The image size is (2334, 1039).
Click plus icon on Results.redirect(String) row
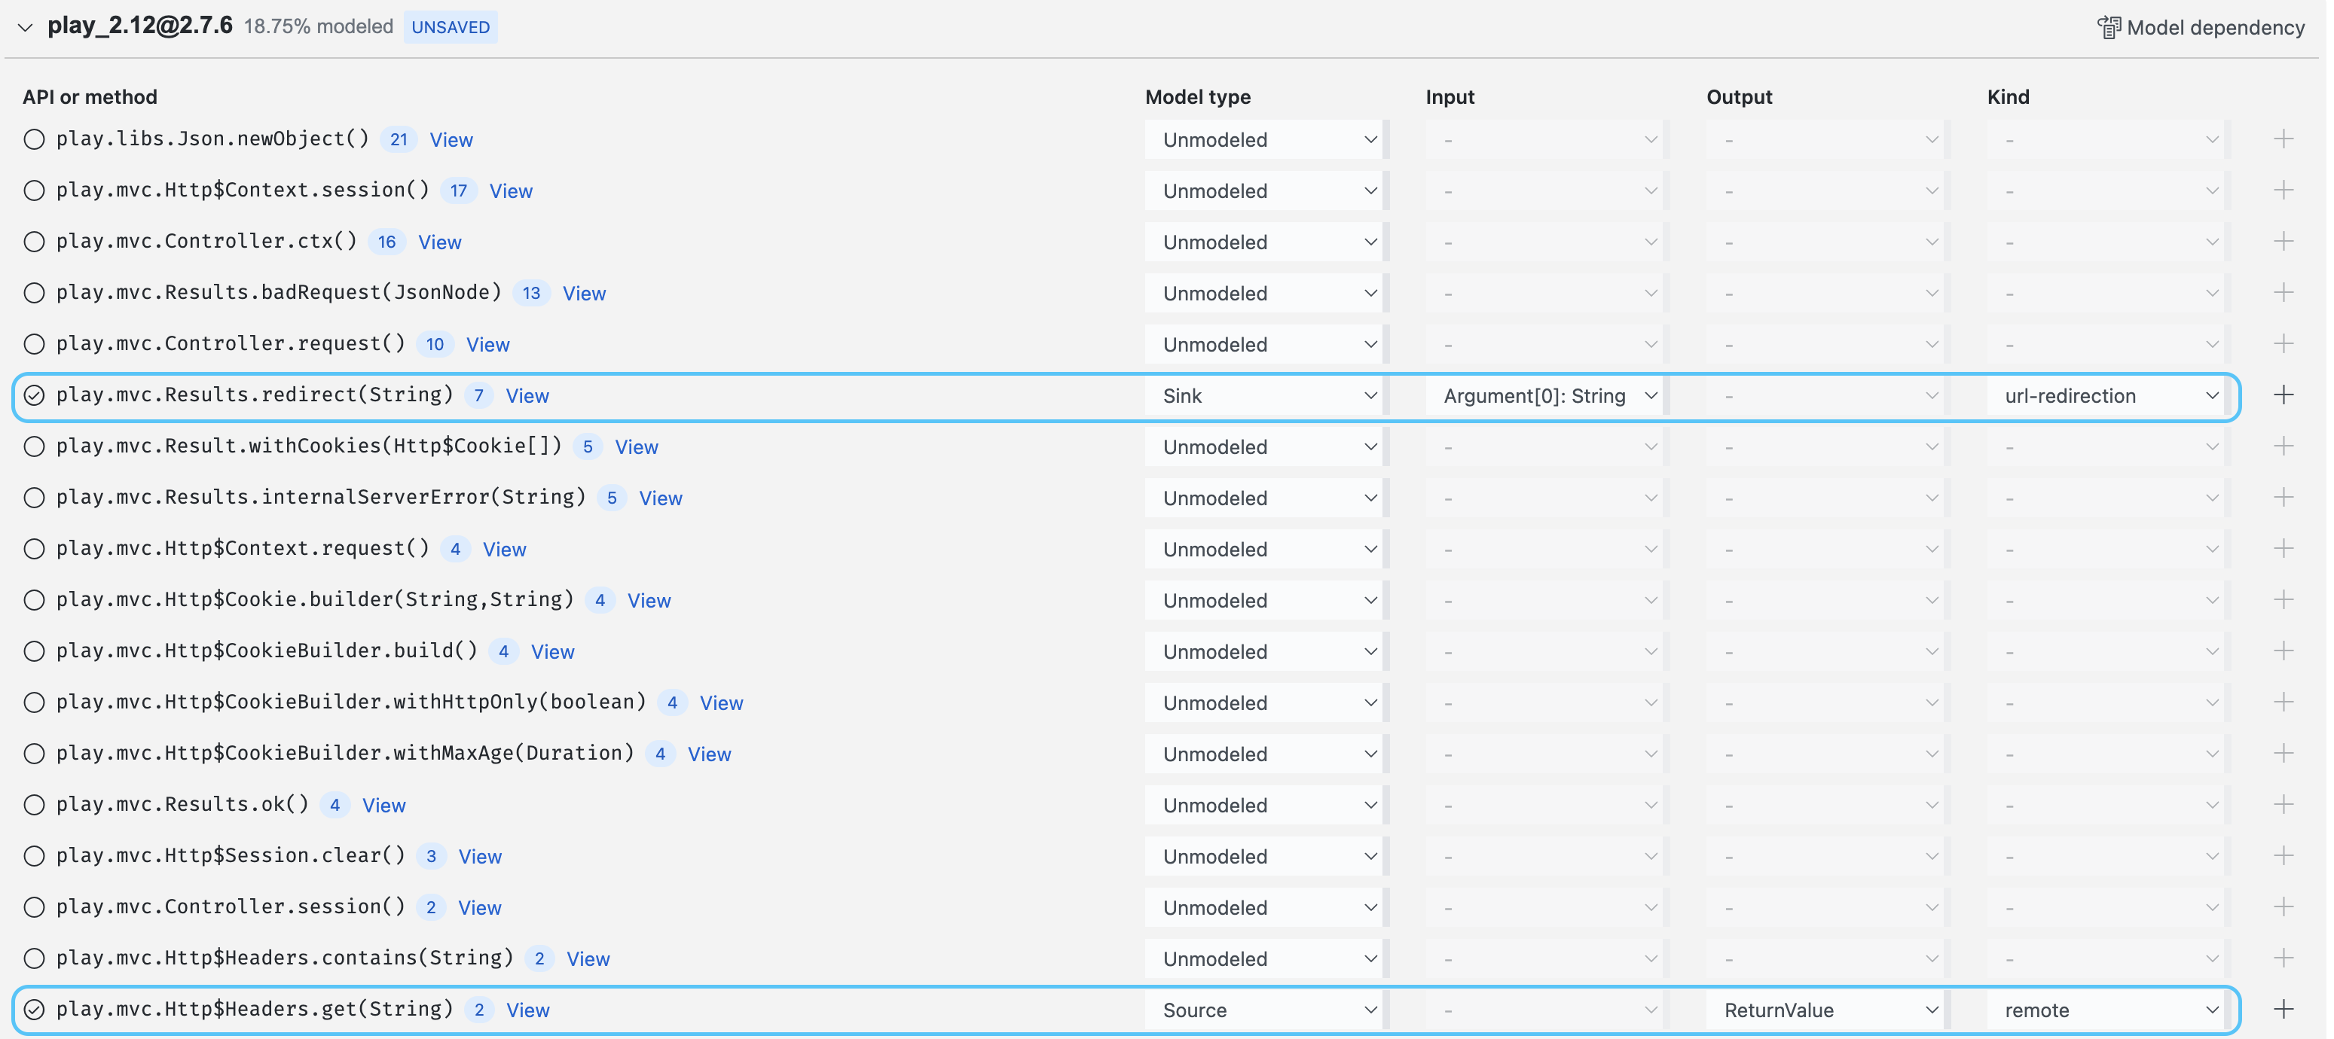click(2284, 395)
